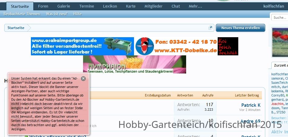The height and width of the screenshot is (137, 288).
Task: Open the breadcrumb pop-out arrow icon
Action: [x=210, y=28]
